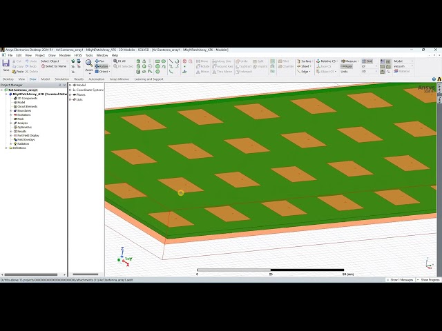The width and height of the screenshot is (442, 331).
Task: Expand the Planes node in the model tree
Action: (x=70, y=95)
